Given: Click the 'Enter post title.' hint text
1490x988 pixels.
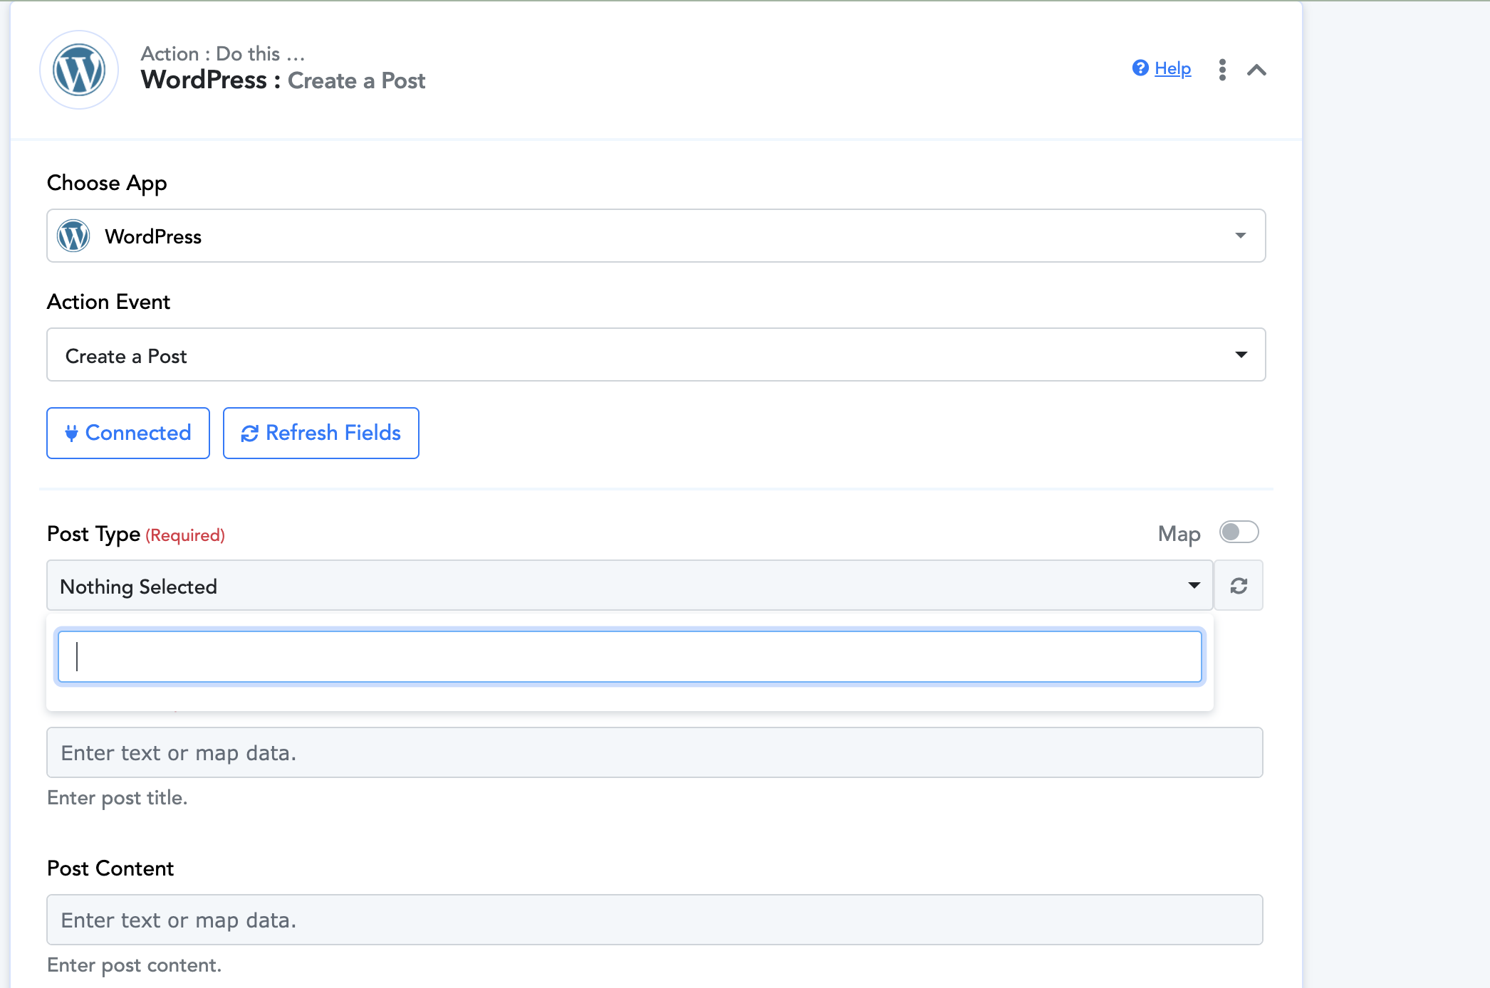Looking at the screenshot, I should point(118,798).
